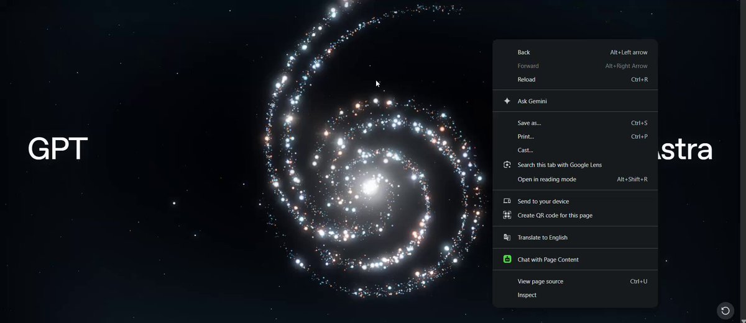Screen dimensions: 746x323
Task: Click the bright galaxy core
Action: click(371, 185)
